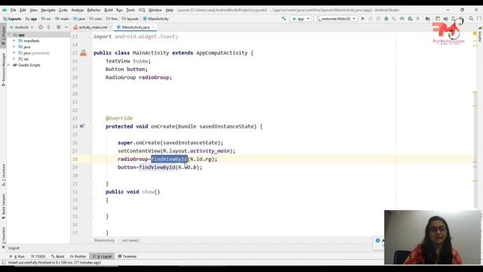
Task: Open the Edit menu
Action: point(23,10)
